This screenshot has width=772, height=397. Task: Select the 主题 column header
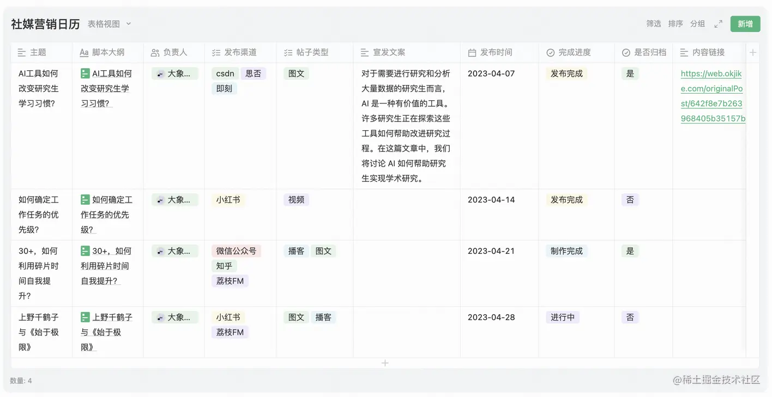click(x=41, y=53)
